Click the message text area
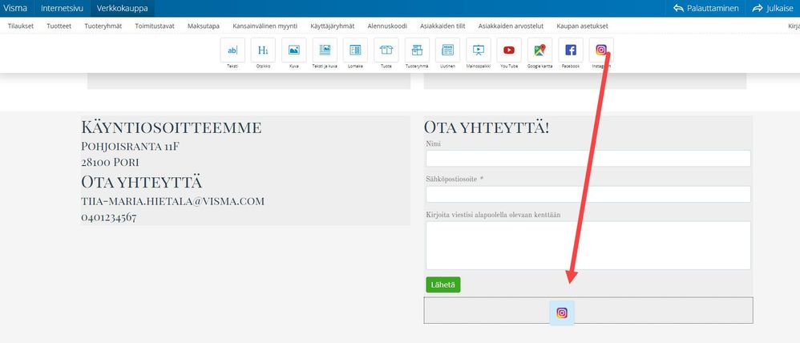Screen dimensions: 800x343 coord(588,245)
